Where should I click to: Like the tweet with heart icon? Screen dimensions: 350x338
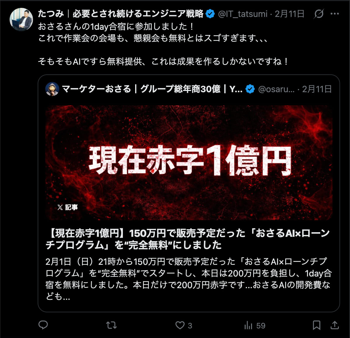(x=180, y=325)
